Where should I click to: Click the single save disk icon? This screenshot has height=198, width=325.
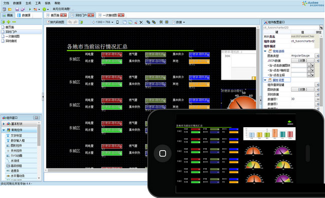(x=17, y=9)
